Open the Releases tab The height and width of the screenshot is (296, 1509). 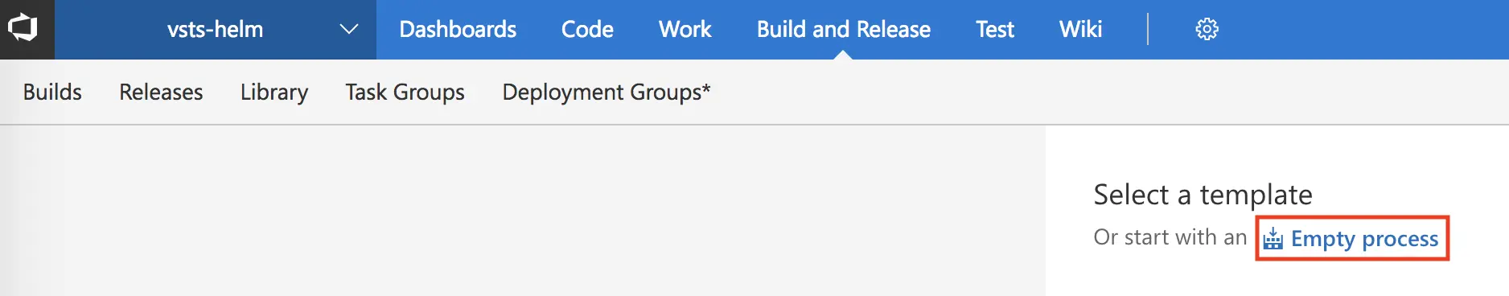[x=161, y=92]
